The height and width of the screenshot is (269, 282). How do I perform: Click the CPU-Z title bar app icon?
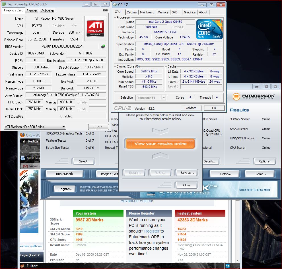click(x=115, y=5)
